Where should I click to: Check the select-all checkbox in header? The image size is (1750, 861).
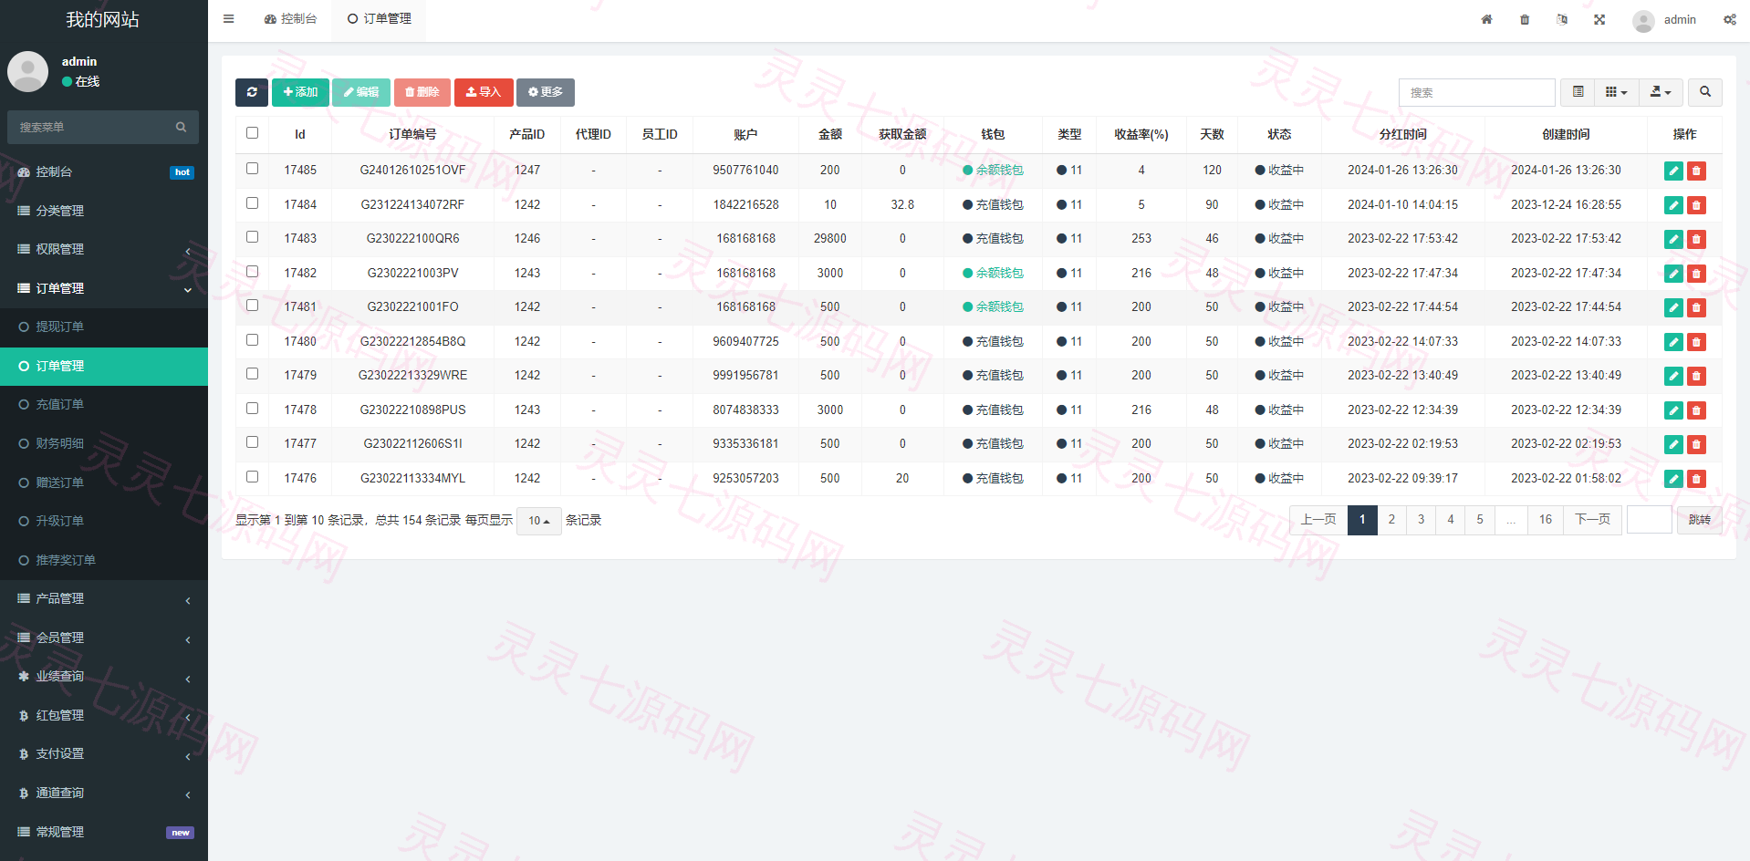coord(253,133)
